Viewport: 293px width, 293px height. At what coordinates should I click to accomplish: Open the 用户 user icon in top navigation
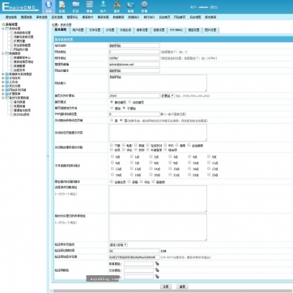click(104, 6)
